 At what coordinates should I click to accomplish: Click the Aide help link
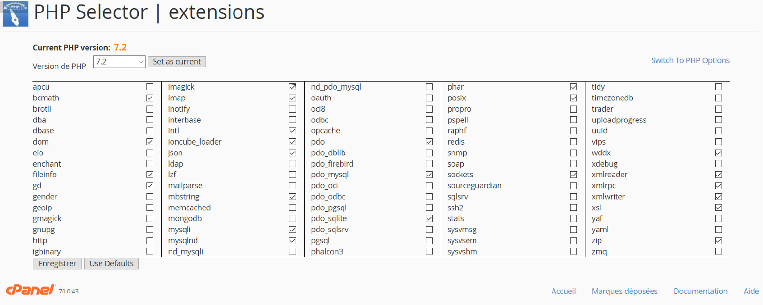[751, 291]
